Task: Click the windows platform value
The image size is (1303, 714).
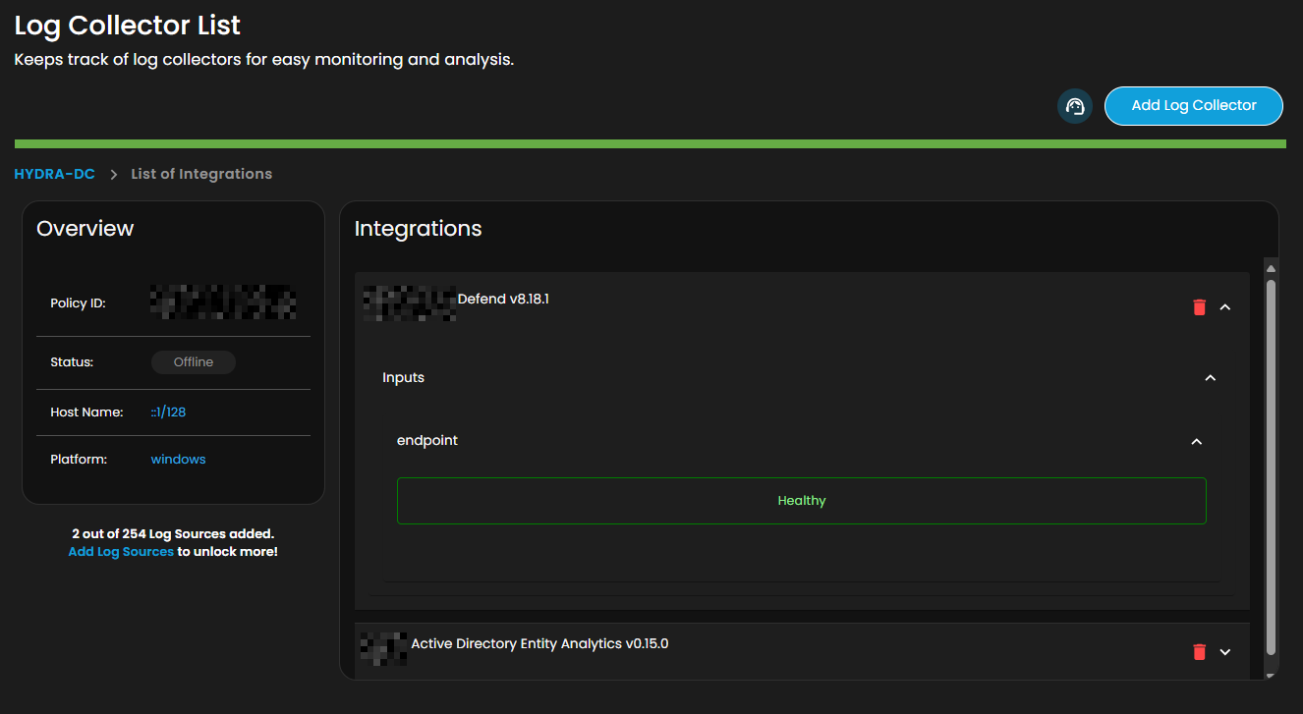Action: pos(178,460)
